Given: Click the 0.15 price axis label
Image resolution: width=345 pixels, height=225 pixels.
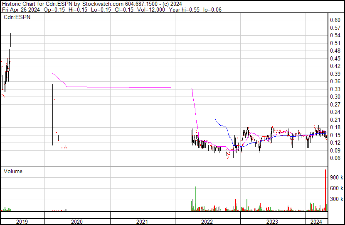Looking at the screenshot, I should tap(335, 135).
